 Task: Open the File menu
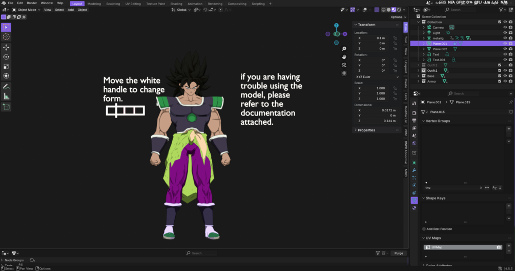click(x=11, y=3)
